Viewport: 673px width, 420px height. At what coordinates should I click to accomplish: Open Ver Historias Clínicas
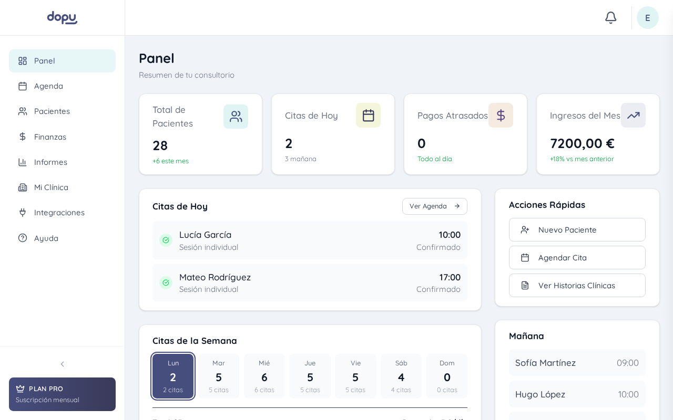click(577, 286)
